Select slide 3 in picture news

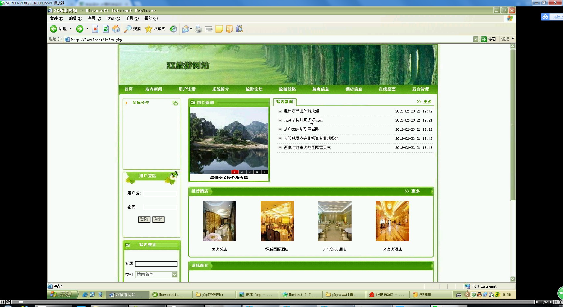coord(250,172)
